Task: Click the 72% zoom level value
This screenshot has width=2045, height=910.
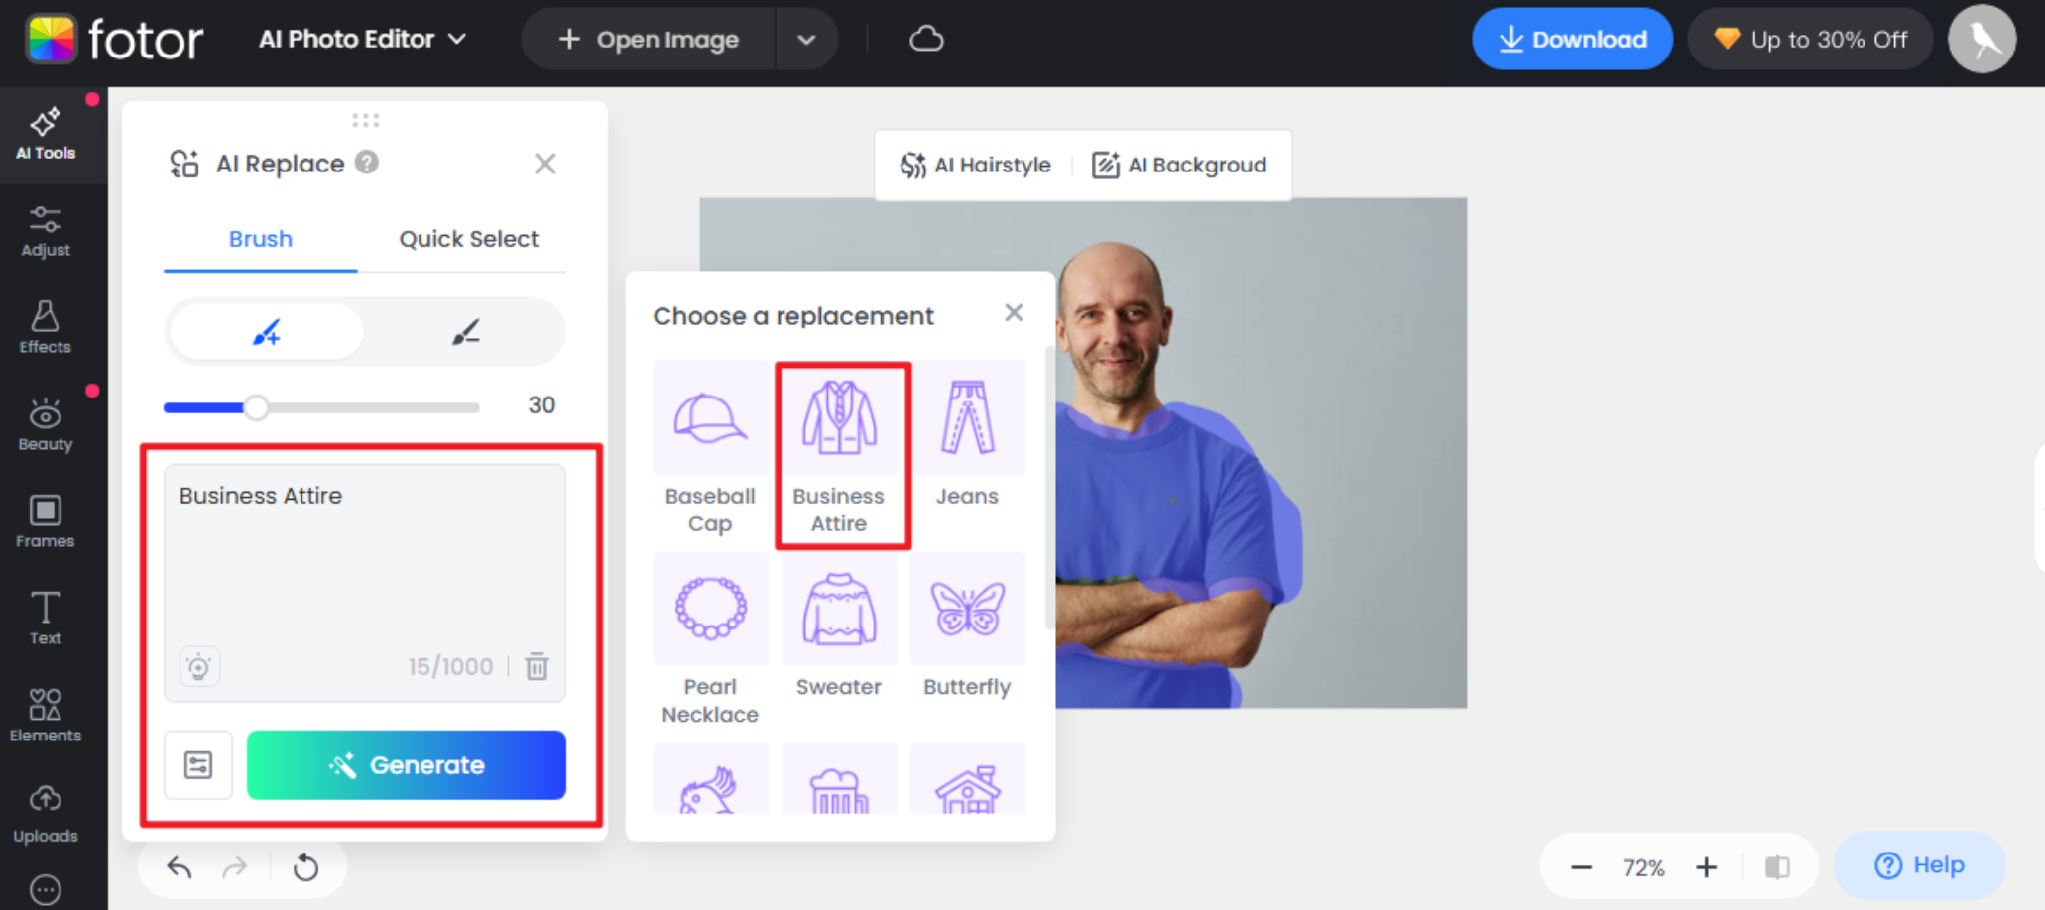Action: pos(1643,868)
